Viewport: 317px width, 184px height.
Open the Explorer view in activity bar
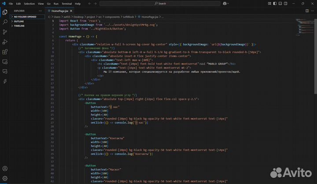pos(5,12)
